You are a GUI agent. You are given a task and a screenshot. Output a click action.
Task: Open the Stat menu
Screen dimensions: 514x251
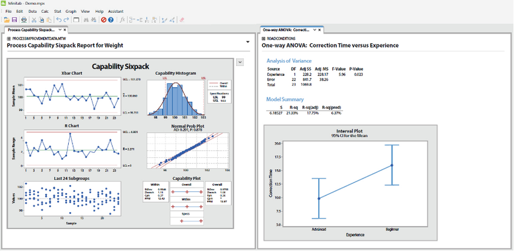[57, 11]
